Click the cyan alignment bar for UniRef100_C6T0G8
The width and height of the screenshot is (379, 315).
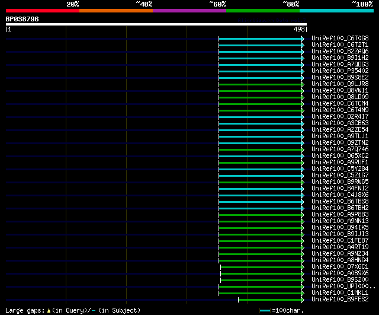[260, 39]
